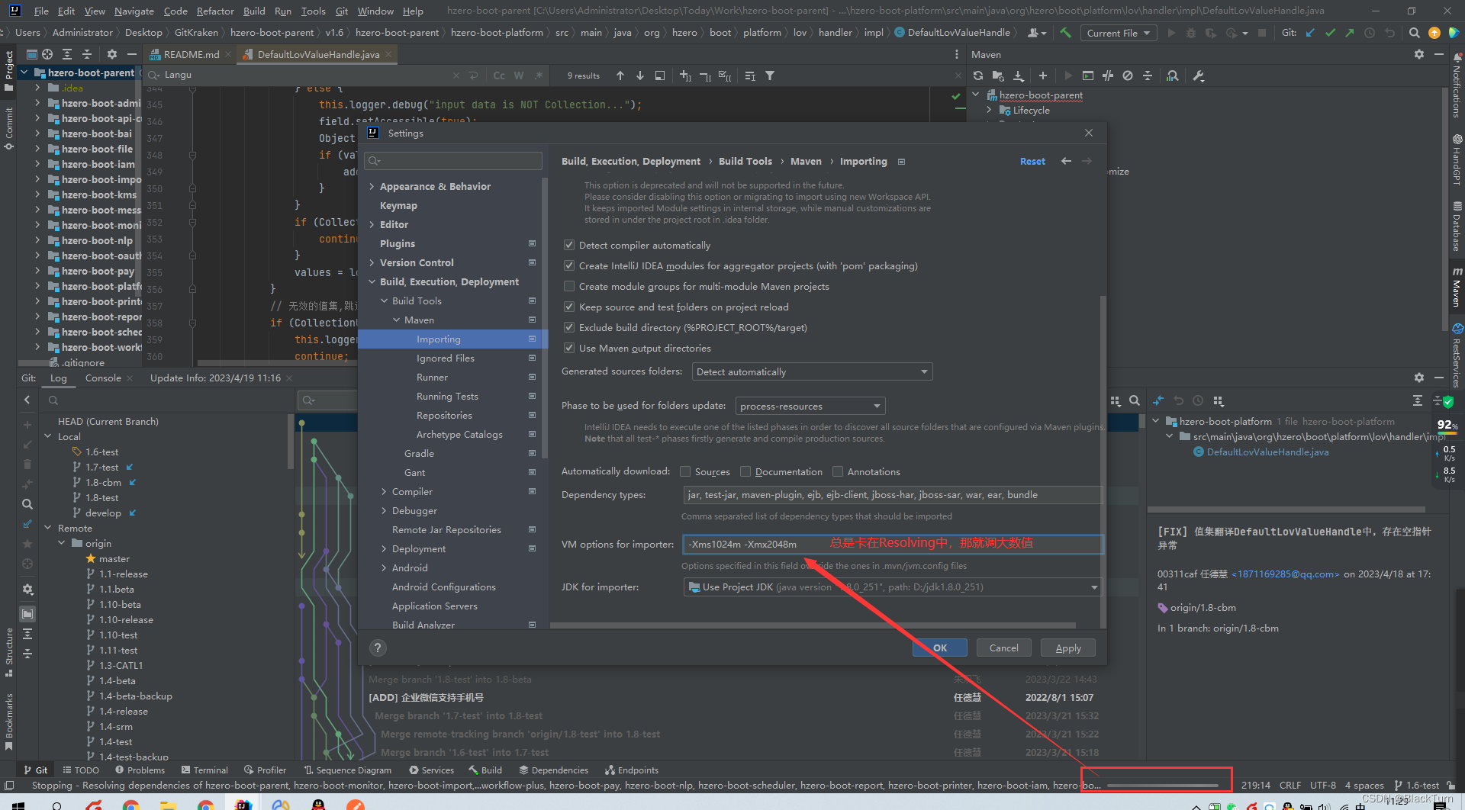Select Keymap settings entry
The image size is (1465, 810).
click(x=398, y=205)
